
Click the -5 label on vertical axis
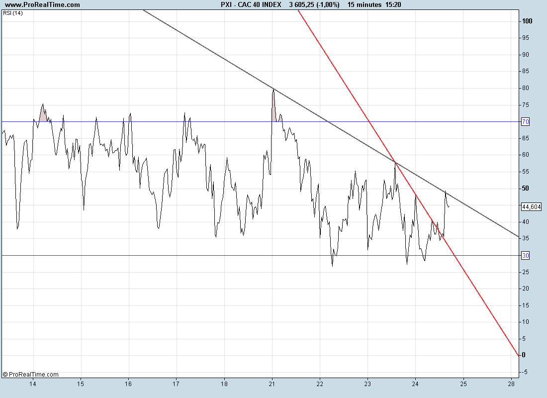pos(526,372)
